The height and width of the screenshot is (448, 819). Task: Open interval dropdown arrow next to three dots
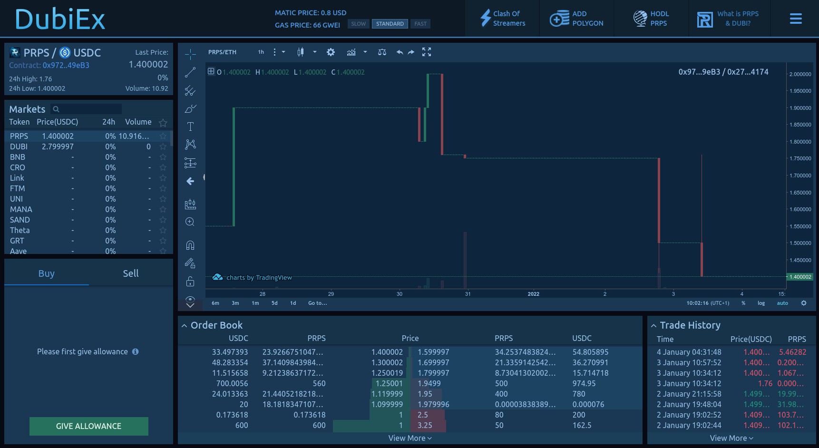coord(283,52)
